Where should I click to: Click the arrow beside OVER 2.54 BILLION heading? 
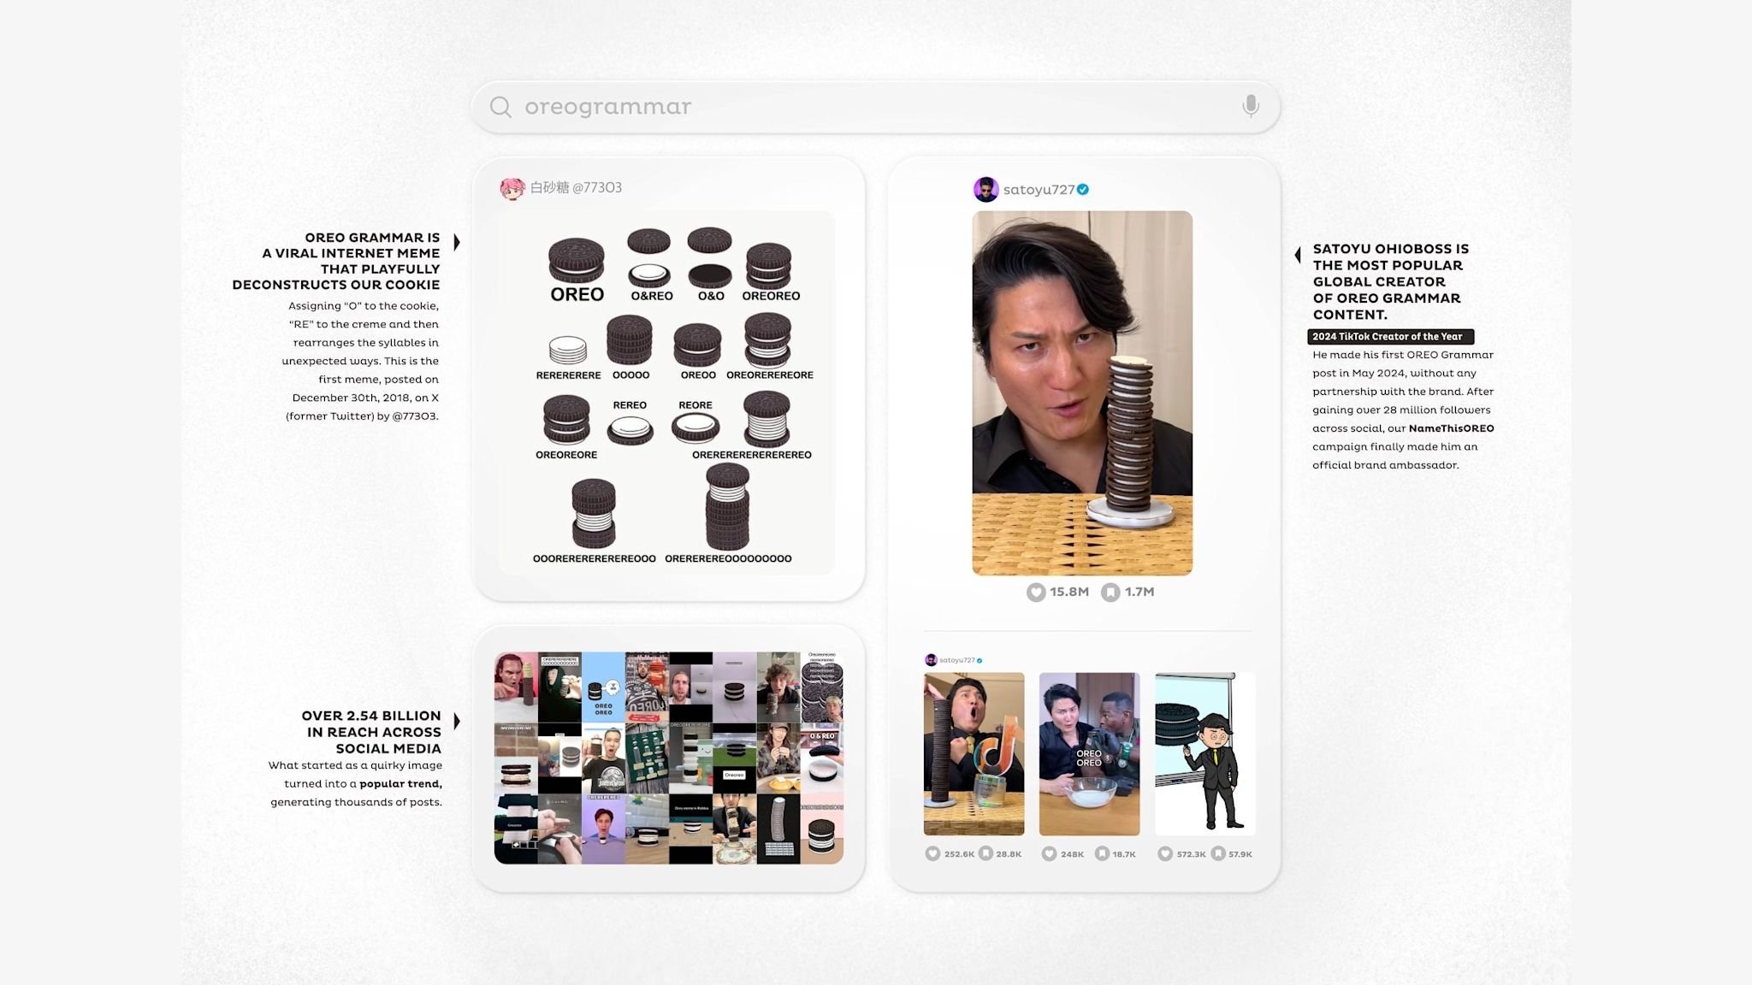pos(457,721)
